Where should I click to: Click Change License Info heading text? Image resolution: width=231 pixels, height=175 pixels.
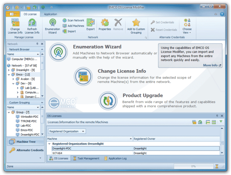pos(122,71)
